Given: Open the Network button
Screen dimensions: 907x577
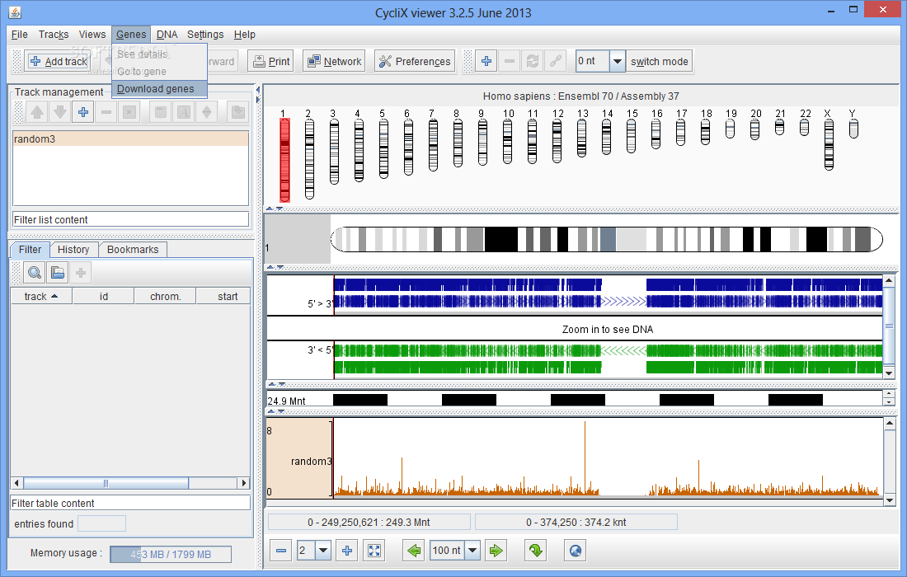Looking at the screenshot, I should click(334, 61).
